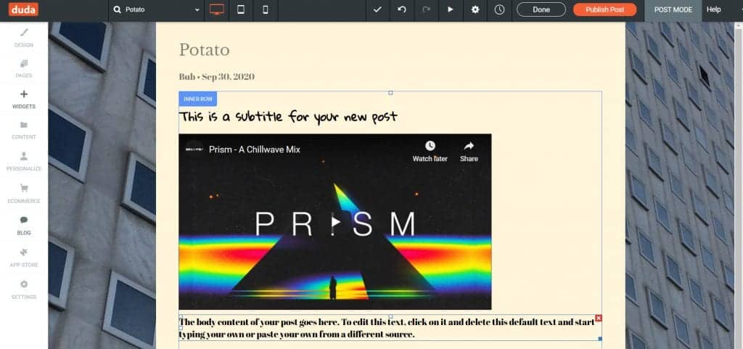Screen dimensions: 743x349
Task: Open the Potato page search dropdown
Action: tap(157, 9)
